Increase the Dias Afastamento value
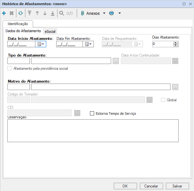Image resolution: width=194 pixels, height=191 pixels. (175, 42)
